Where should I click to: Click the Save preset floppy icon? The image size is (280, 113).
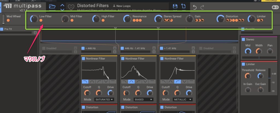click(175, 6)
